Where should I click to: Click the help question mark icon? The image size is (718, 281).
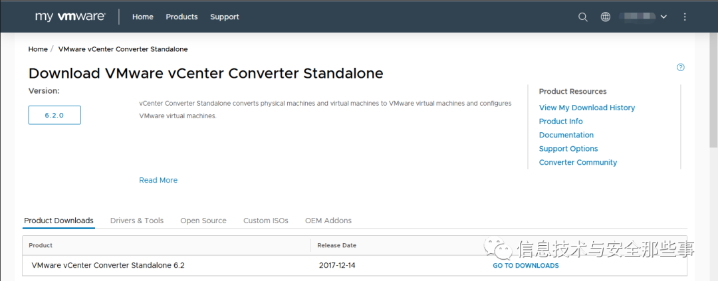(681, 67)
